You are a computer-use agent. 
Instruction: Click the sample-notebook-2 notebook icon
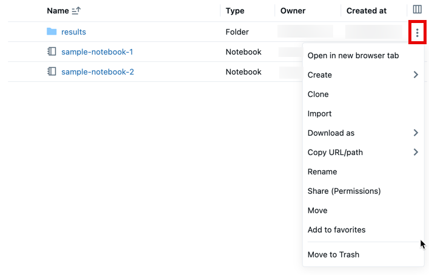(x=52, y=71)
